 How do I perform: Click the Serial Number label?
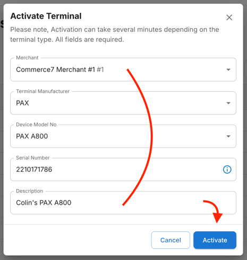pyautogui.click(x=33, y=158)
